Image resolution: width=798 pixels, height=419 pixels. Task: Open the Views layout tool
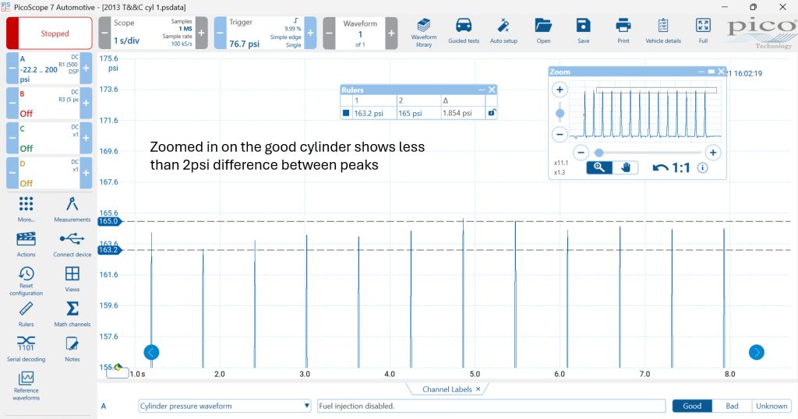pyautogui.click(x=72, y=279)
